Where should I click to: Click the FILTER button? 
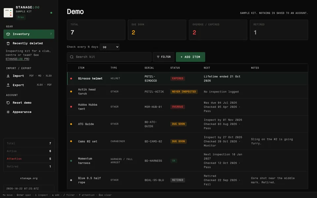point(163,57)
